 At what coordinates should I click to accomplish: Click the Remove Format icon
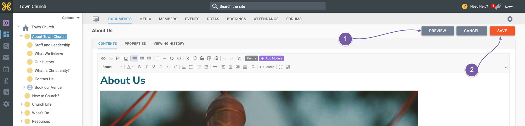pos(239,58)
